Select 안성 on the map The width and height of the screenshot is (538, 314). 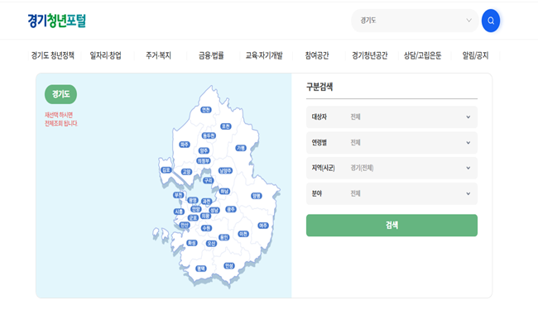pyautogui.click(x=228, y=266)
